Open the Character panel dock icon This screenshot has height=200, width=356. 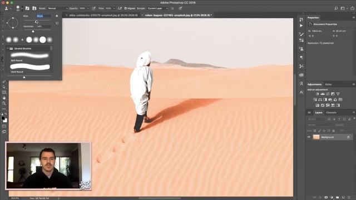pos(301,92)
